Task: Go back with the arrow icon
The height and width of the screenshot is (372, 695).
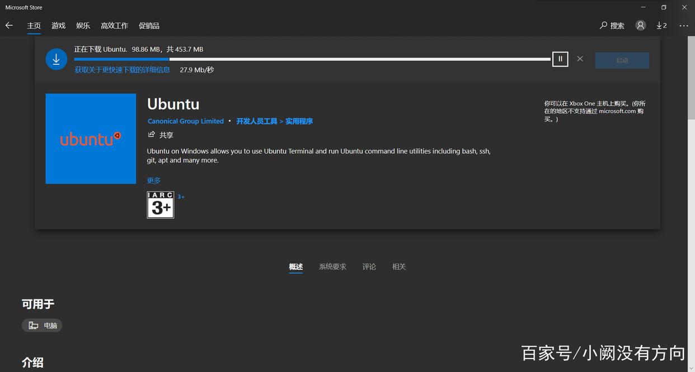Action: [9, 26]
